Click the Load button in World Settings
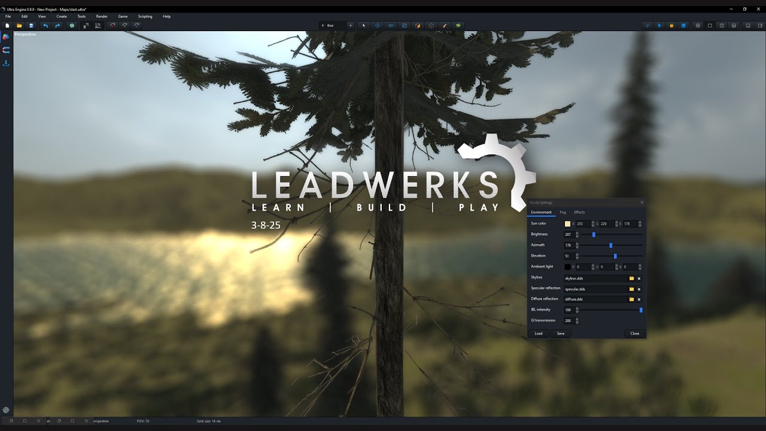Viewport: 766px width, 431px height. (539, 333)
